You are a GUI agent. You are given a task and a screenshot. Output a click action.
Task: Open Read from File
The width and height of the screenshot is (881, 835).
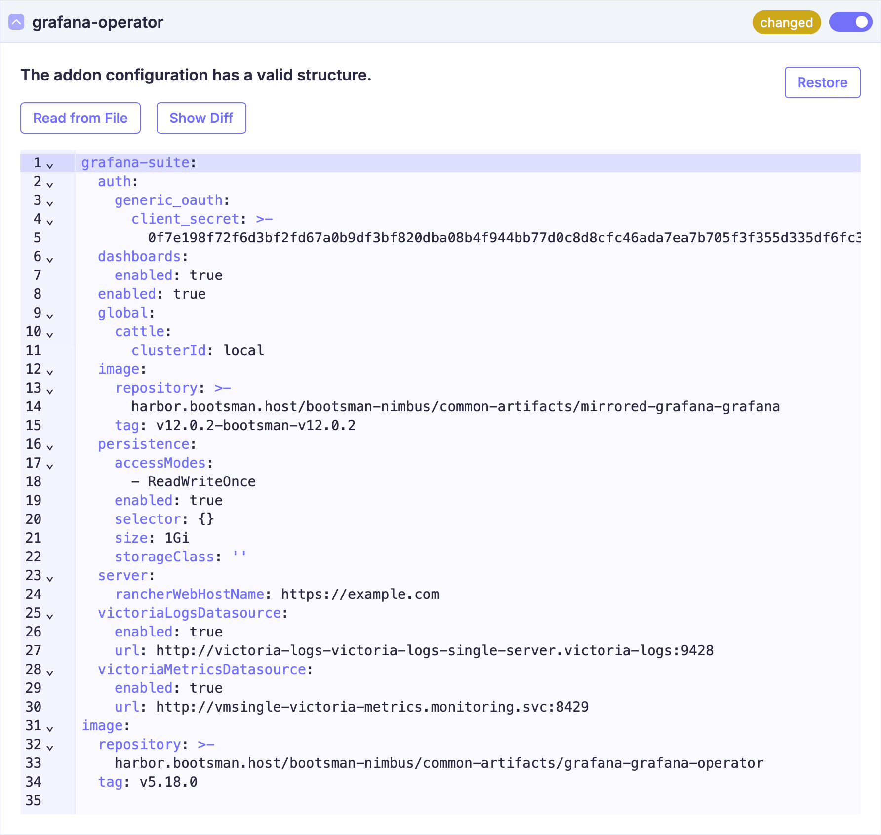(x=80, y=118)
